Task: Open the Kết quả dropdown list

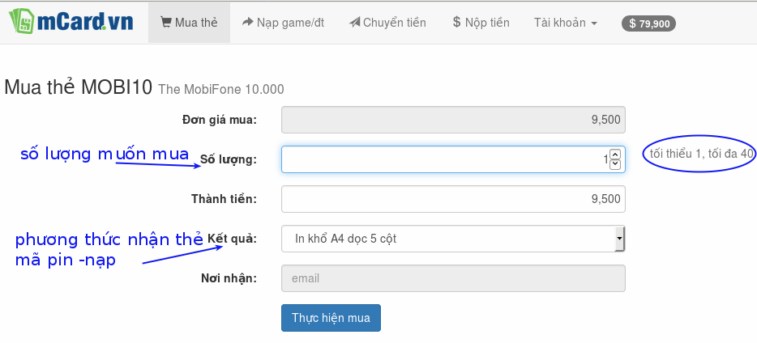Action: (x=453, y=239)
